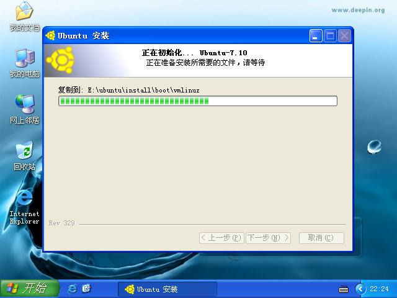397x298 pixels.
Task: Open 网上邻居 network icon
Action: (x=24, y=106)
